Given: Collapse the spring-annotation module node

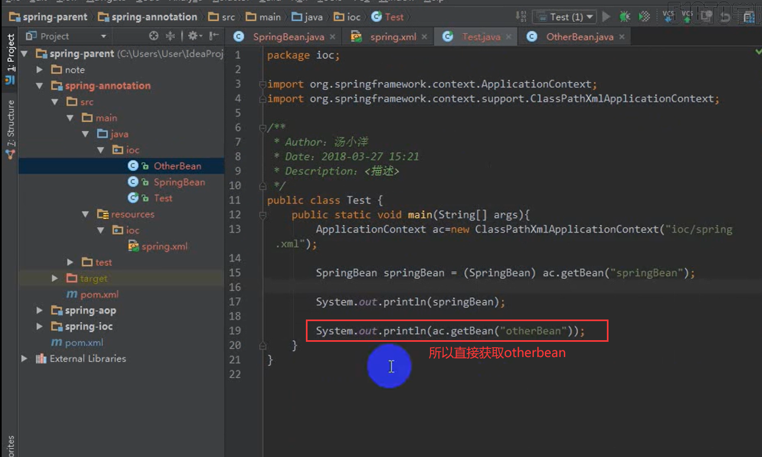Looking at the screenshot, I should pos(39,86).
